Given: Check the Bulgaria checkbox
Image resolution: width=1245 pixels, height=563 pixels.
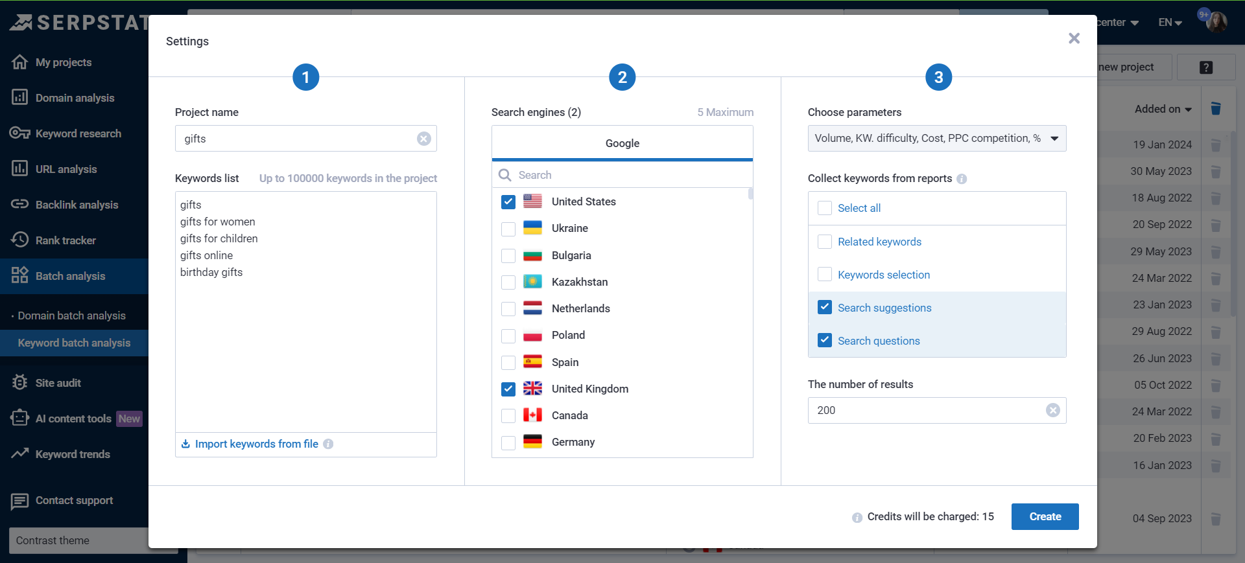Looking at the screenshot, I should 508,256.
